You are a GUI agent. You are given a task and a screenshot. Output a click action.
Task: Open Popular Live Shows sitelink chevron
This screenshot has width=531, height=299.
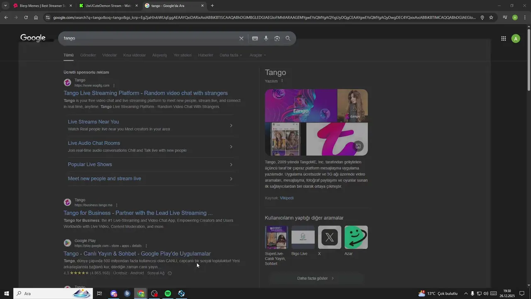click(x=231, y=165)
